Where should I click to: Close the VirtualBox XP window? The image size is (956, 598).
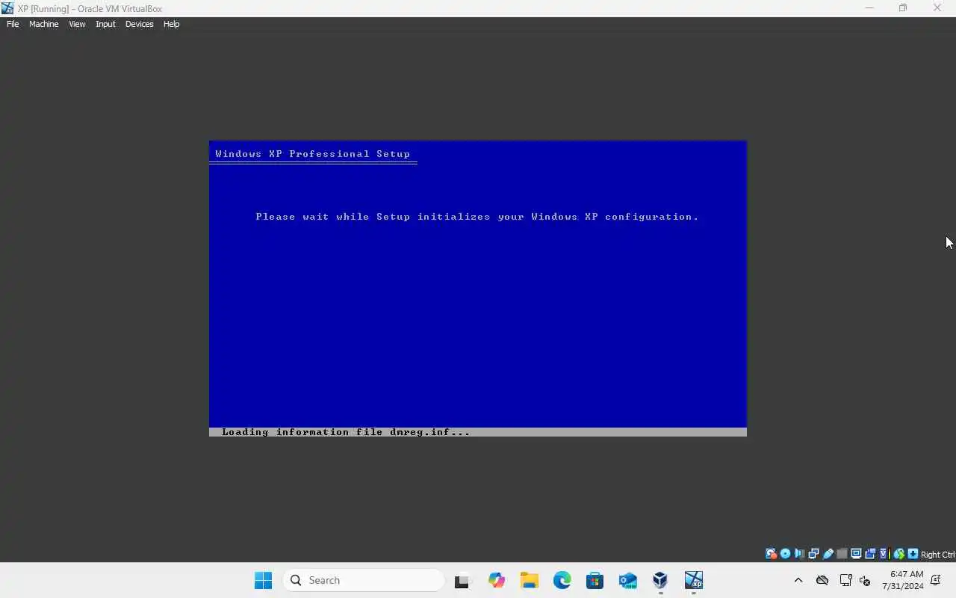click(937, 8)
